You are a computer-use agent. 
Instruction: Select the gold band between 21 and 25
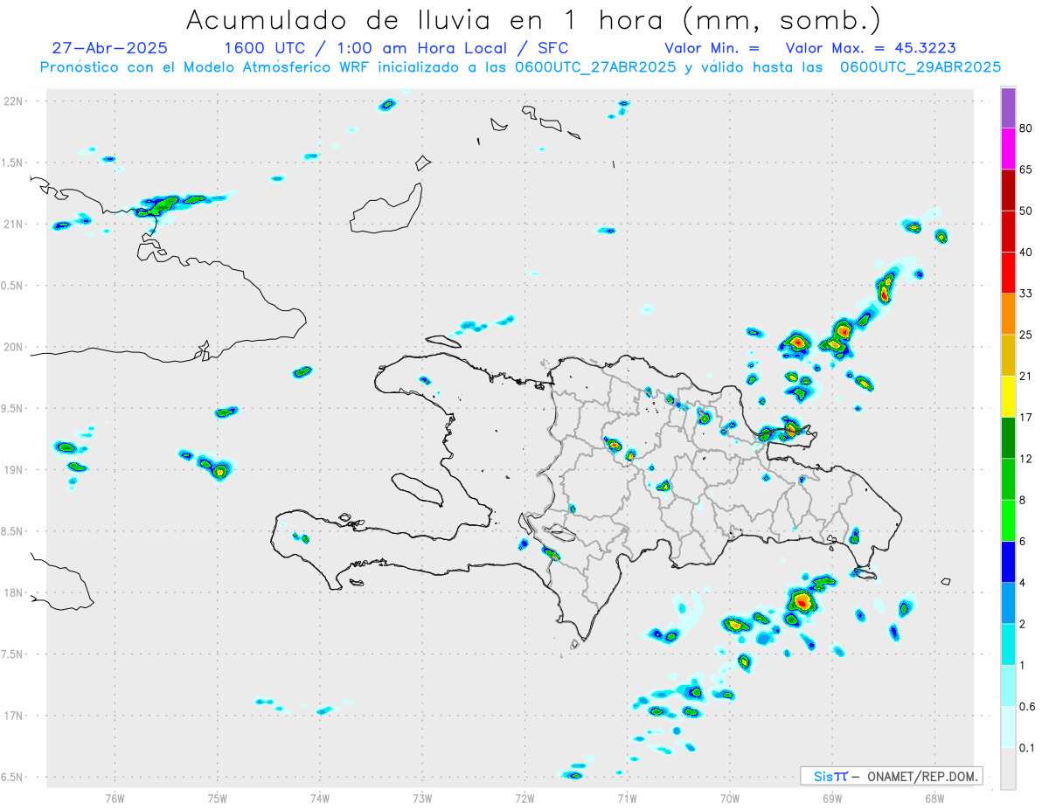[1008, 354]
